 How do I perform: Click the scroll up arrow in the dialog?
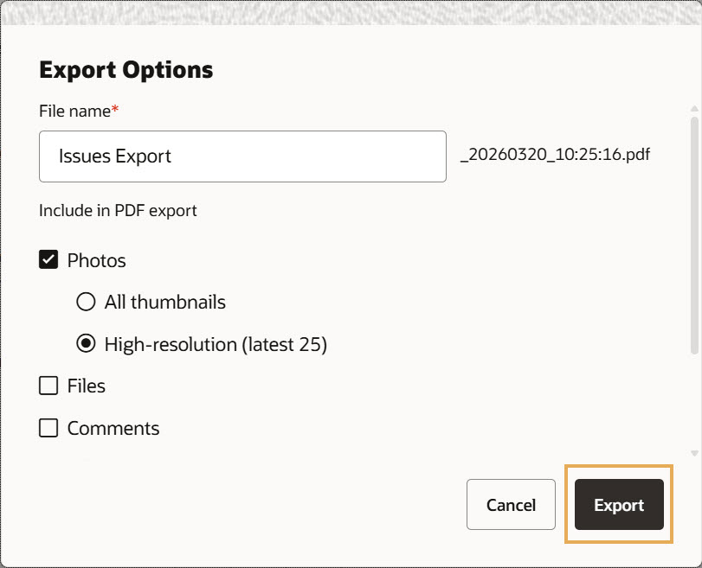point(694,109)
